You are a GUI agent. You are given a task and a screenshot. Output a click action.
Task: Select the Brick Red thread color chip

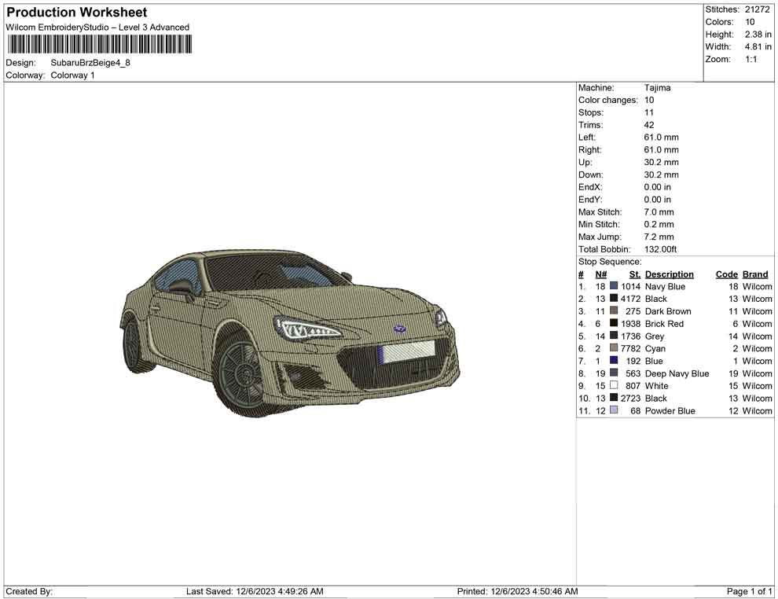(614, 323)
